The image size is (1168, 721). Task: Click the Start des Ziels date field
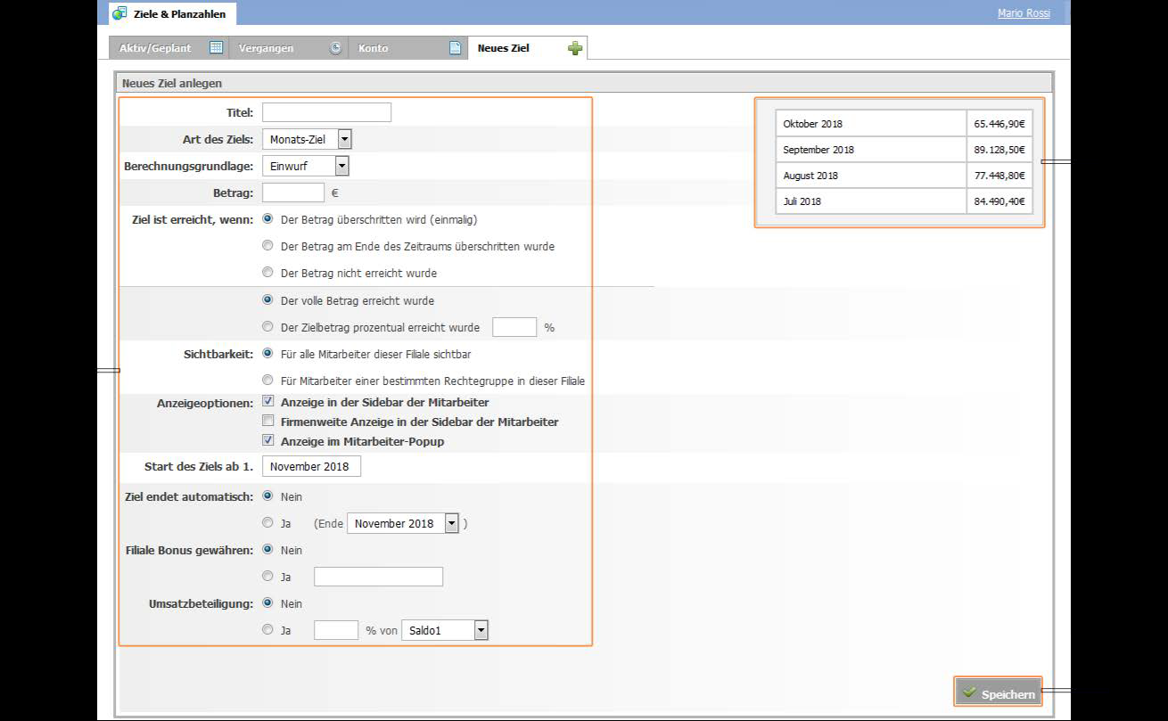point(311,466)
